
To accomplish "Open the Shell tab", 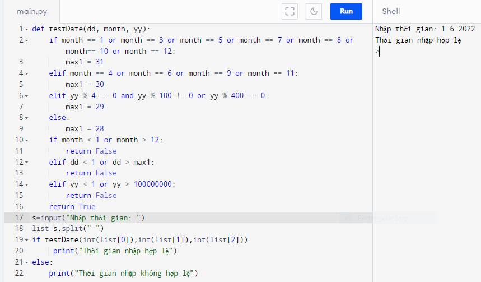I will pyautogui.click(x=391, y=11).
